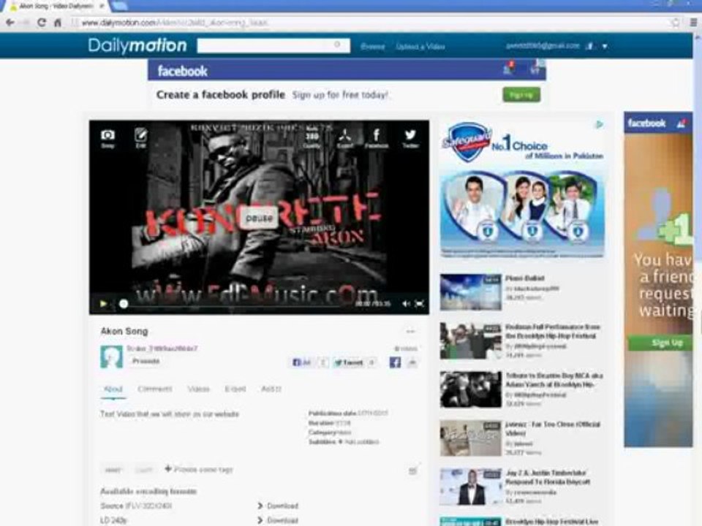
Task: Click the AdChoices icon on the Safeguard ad
Action: 599,124
